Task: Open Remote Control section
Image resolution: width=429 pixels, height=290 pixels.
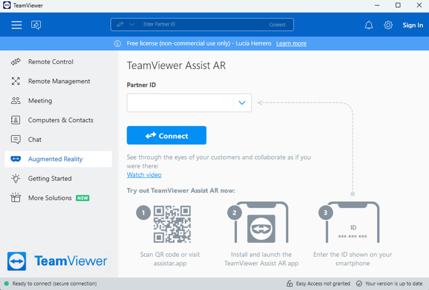Action: (51, 62)
